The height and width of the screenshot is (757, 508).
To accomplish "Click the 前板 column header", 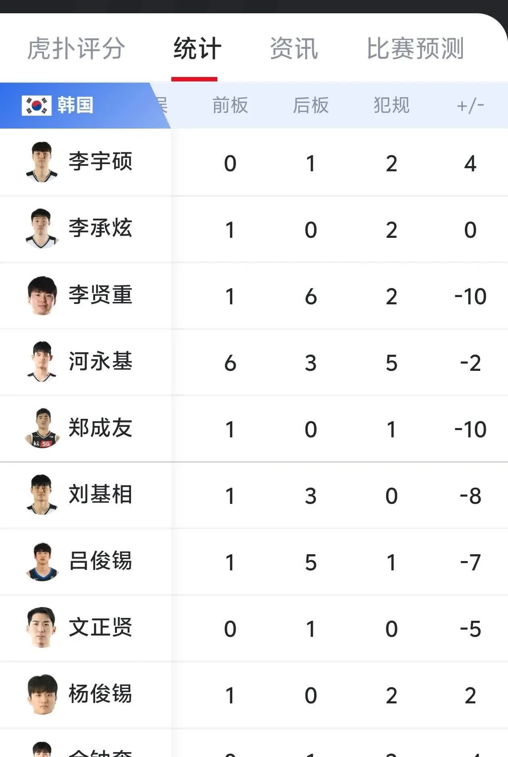I will 230,106.
